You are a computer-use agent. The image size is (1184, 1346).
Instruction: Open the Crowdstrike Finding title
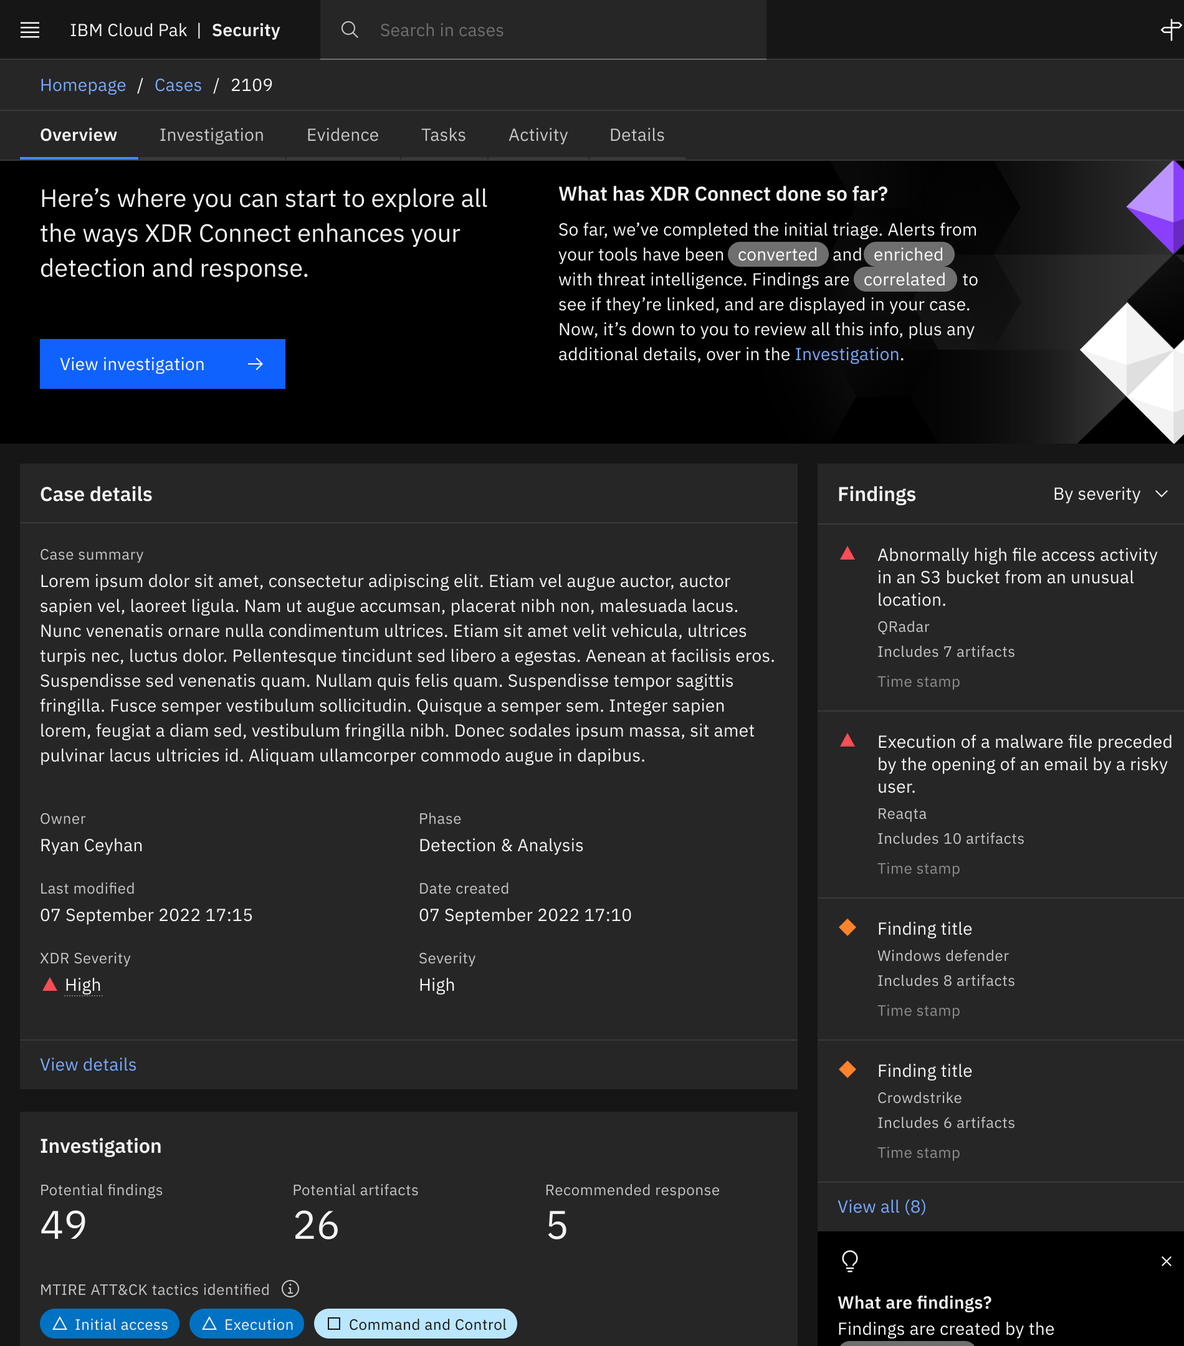point(925,1071)
